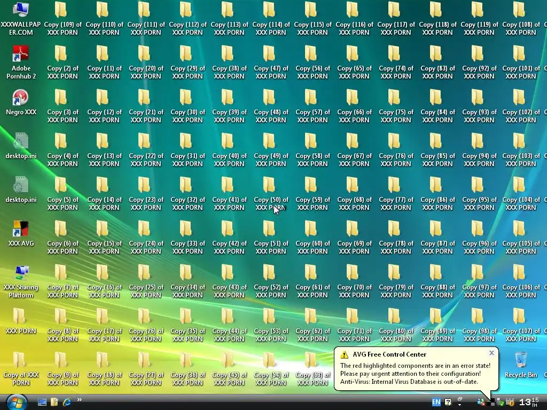Select the Copy (63) folder

[312, 368]
